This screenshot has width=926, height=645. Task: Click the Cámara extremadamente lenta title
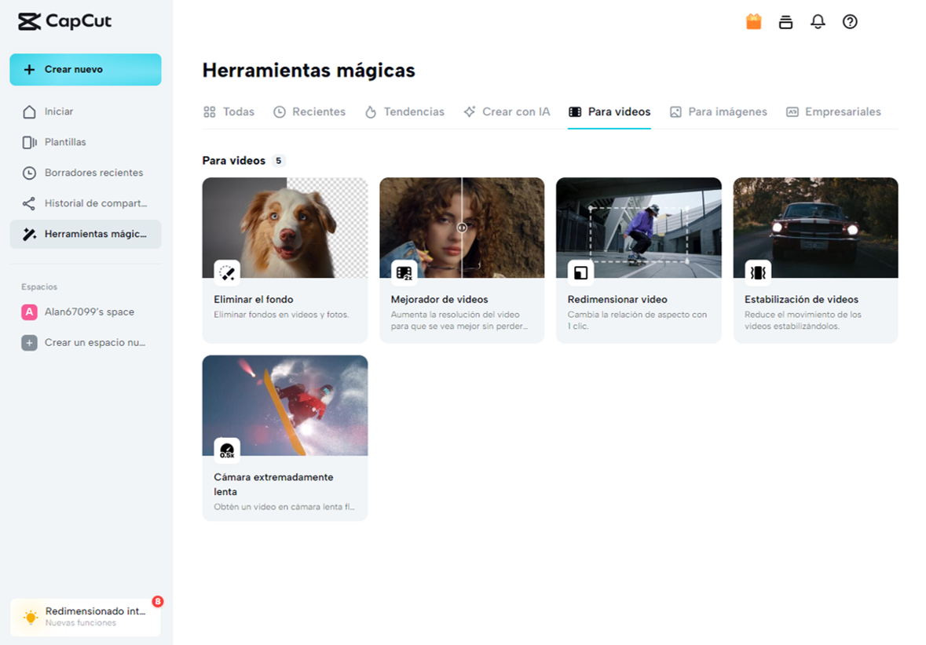[x=273, y=484]
